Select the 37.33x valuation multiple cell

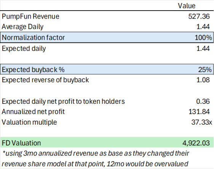coord(202,122)
